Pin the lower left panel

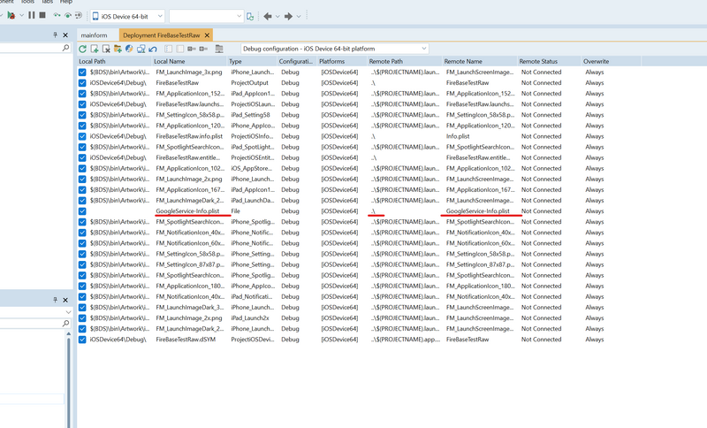pyautogui.click(x=56, y=300)
